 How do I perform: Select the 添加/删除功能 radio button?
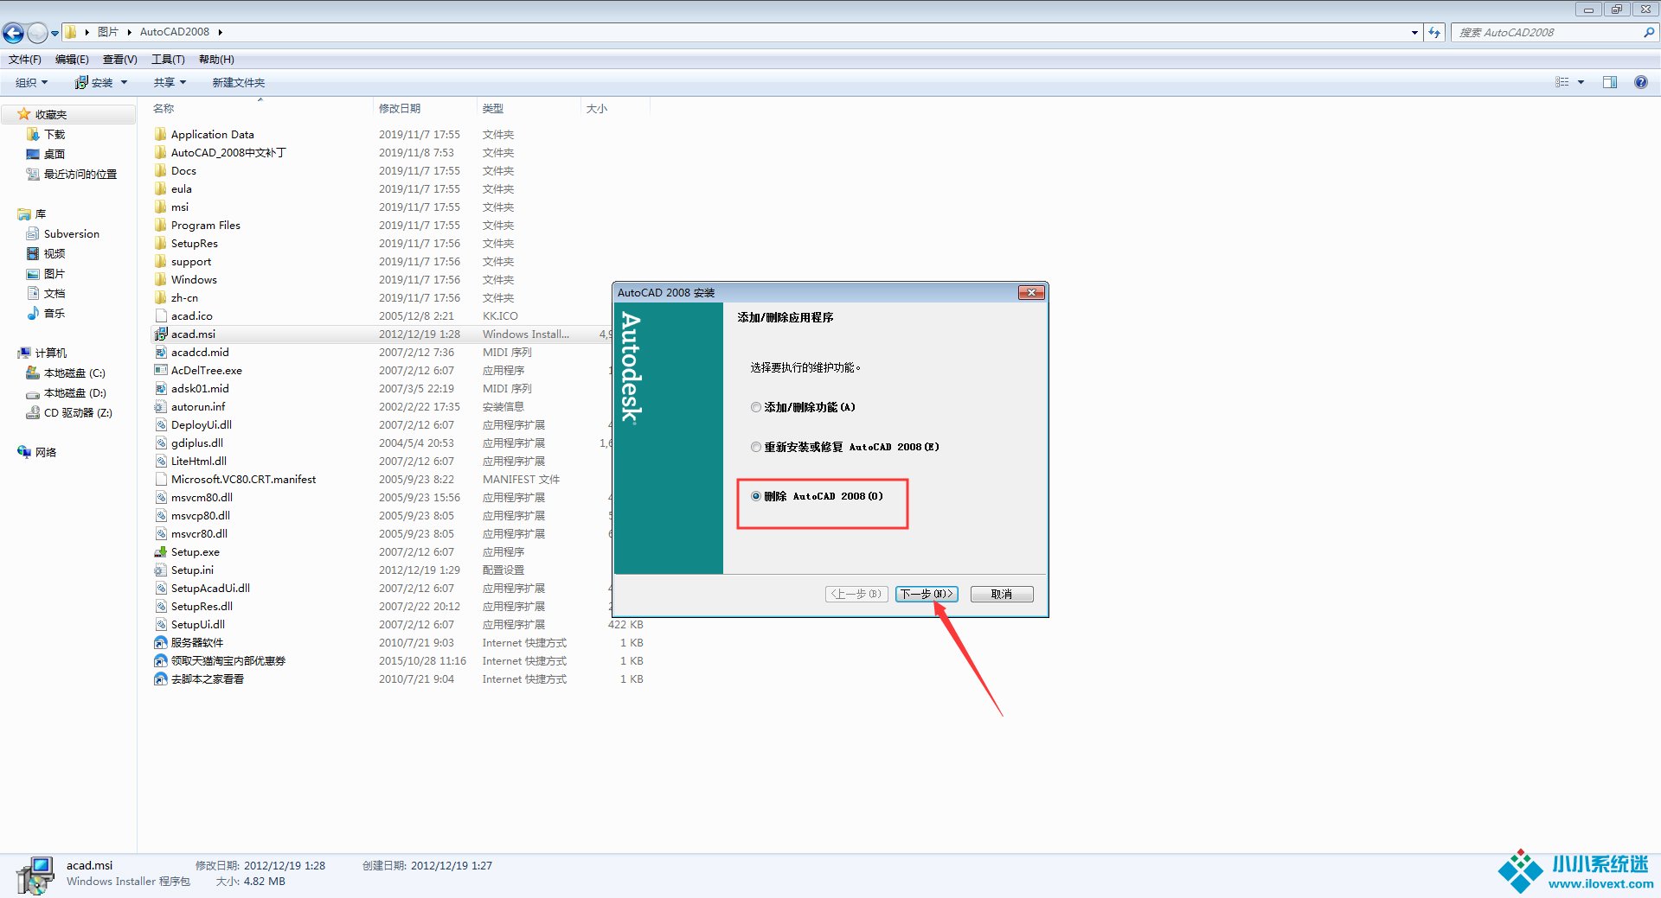click(756, 407)
